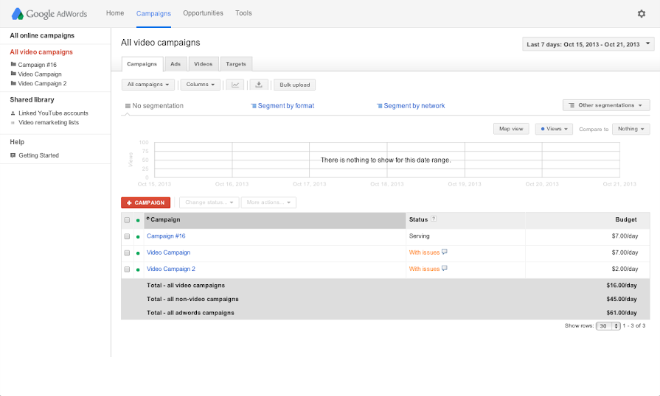Screen dimensions: 660x396
Task: Open the settings gear menu
Action: click(x=641, y=14)
